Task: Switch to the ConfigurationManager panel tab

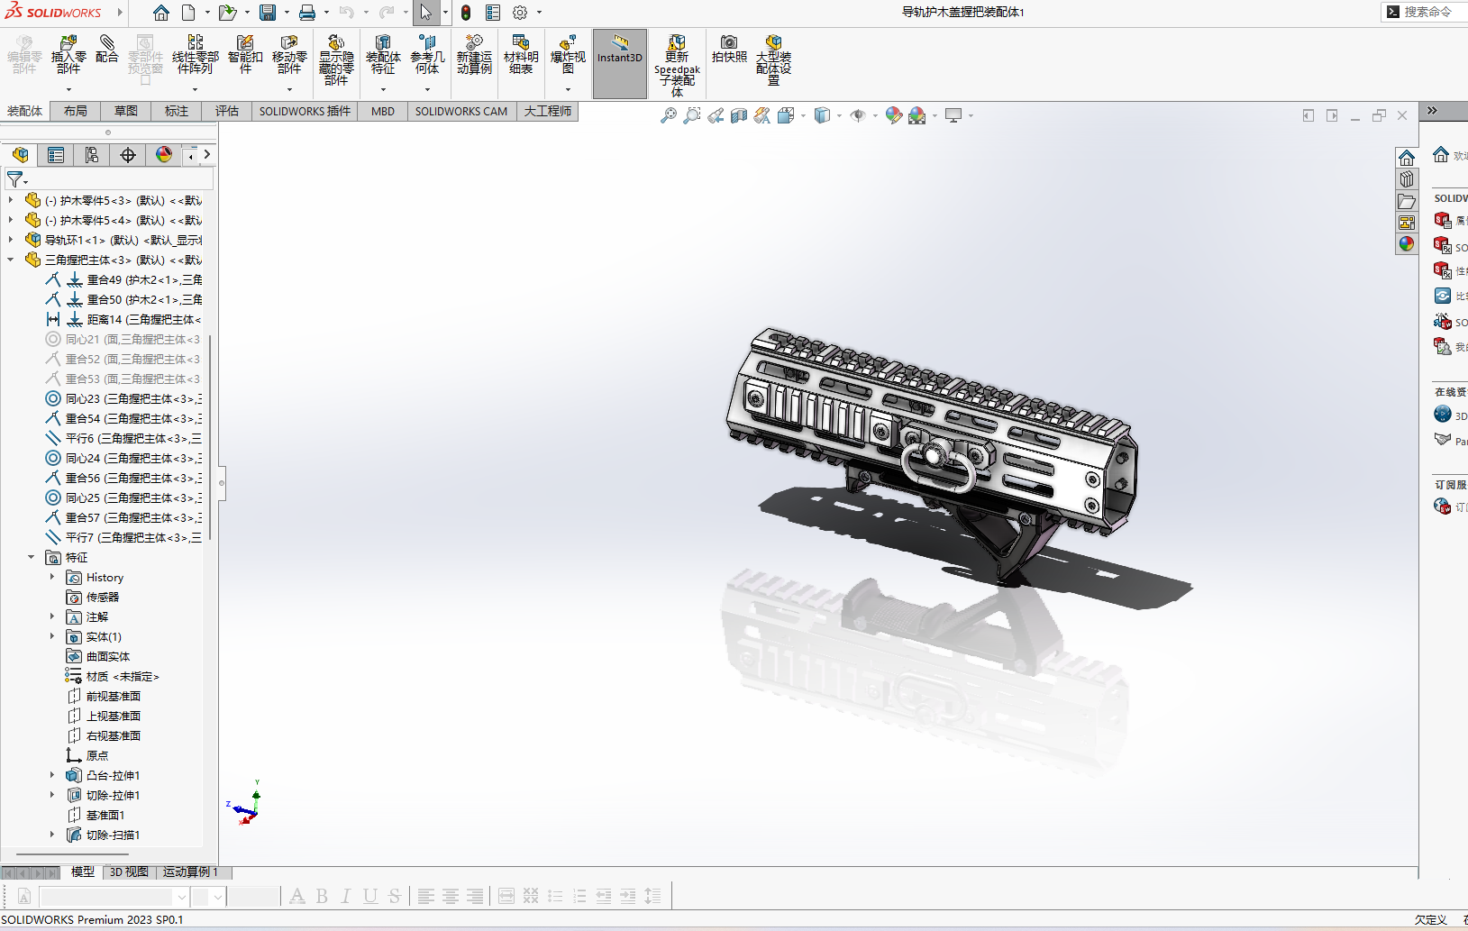Action: [x=92, y=155]
